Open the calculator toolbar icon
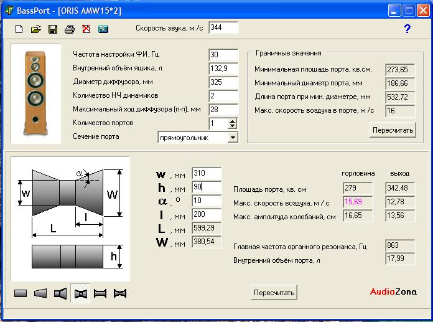The height and width of the screenshot is (322, 433). tap(103, 29)
